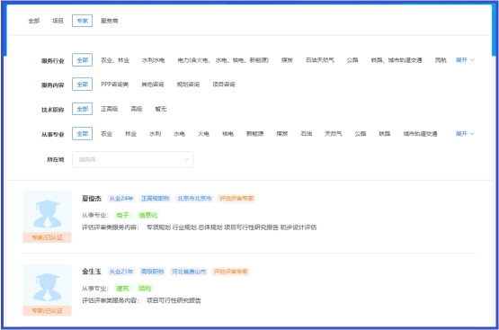
Task: Click 夏俊杰's 评估评审专家 tag
Action: tap(236, 199)
